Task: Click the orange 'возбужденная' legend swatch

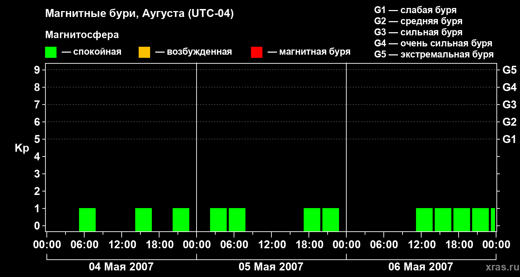Action: coord(144,52)
